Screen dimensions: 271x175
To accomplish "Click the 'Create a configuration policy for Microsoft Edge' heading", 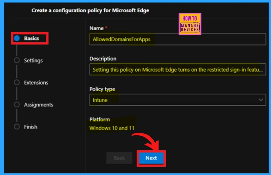I will coord(90,10).
